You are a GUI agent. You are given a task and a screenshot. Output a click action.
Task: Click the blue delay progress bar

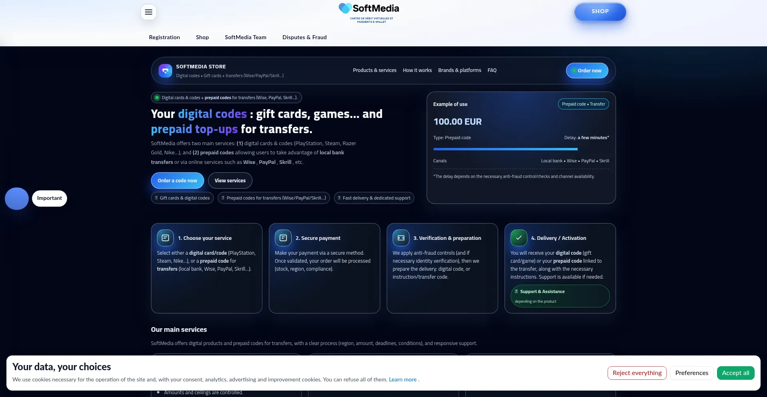(505, 149)
